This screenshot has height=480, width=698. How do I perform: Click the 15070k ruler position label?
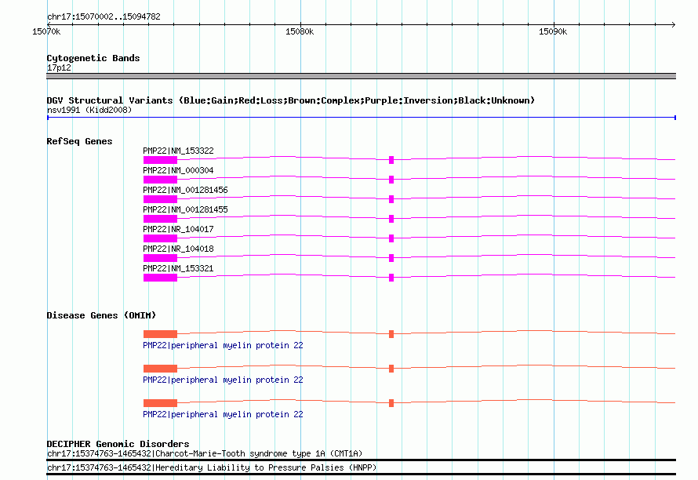pyautogui.click(x=46, y=31)
